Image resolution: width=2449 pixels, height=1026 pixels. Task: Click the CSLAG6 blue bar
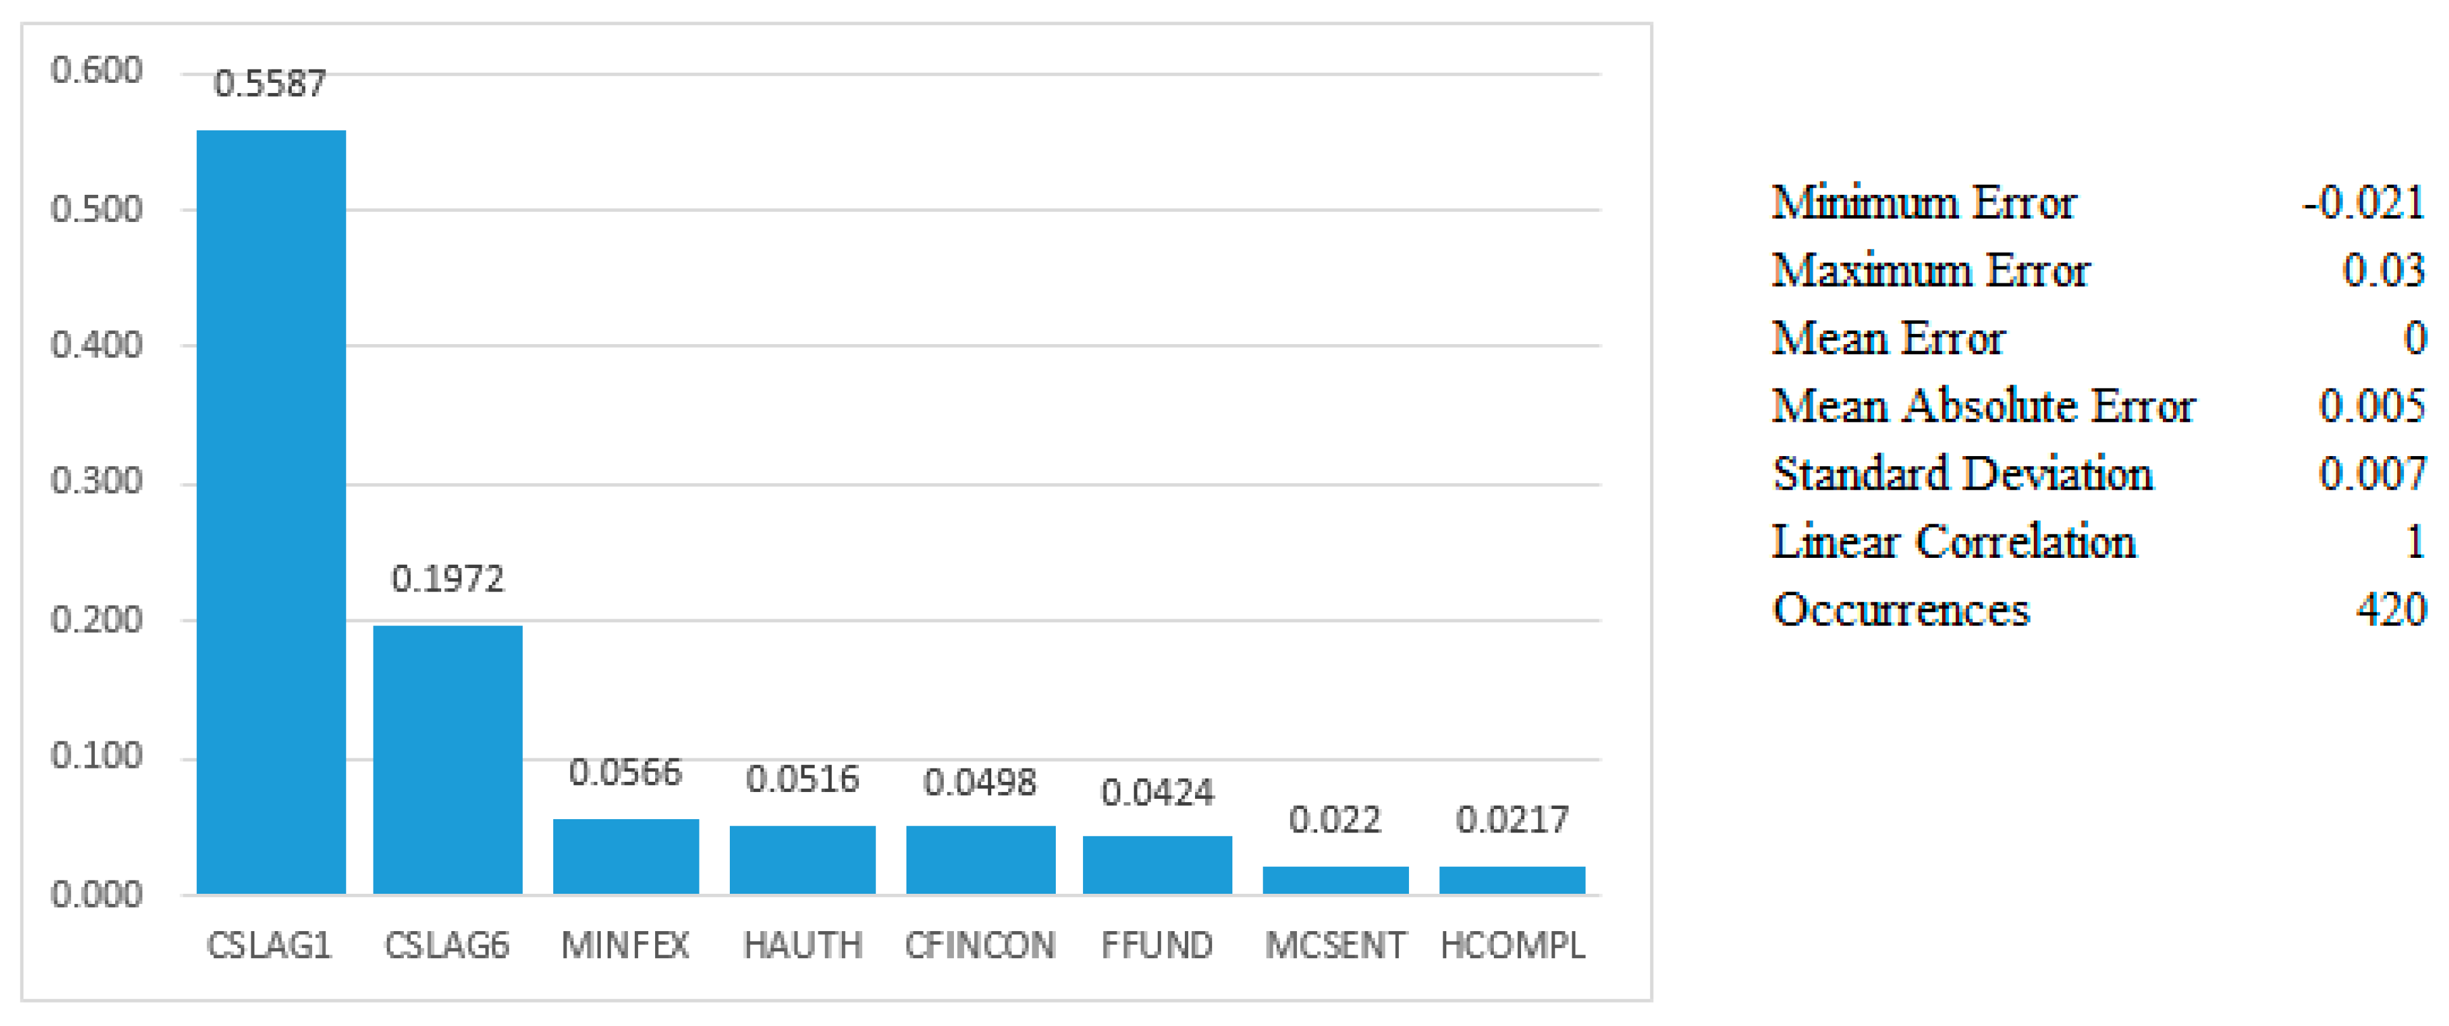(447, 759)
